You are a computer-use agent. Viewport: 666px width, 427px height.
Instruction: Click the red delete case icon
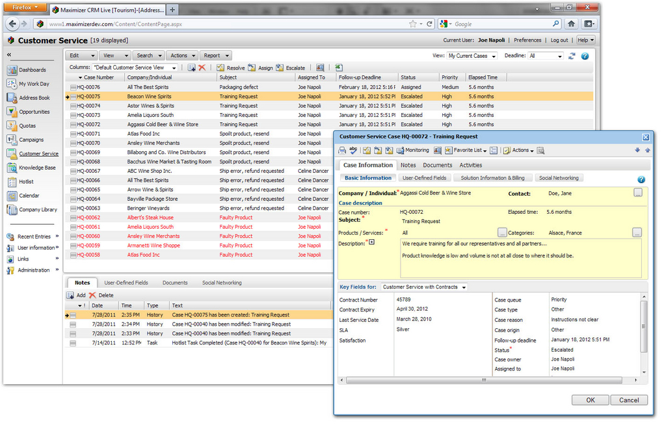[x=202, y=68]
